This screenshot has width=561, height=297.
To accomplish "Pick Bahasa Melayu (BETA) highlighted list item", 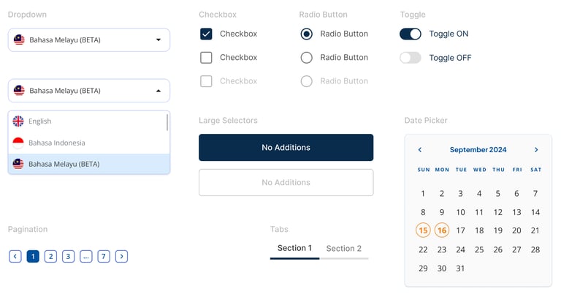I will [88, 164].
